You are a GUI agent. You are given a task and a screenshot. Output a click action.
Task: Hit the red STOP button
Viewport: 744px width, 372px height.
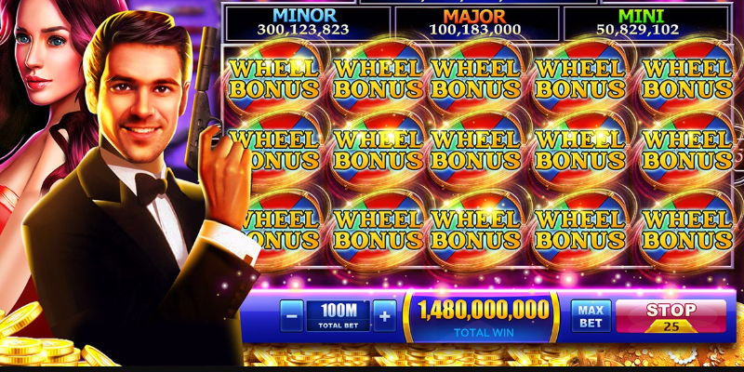(x=671, y=316)
